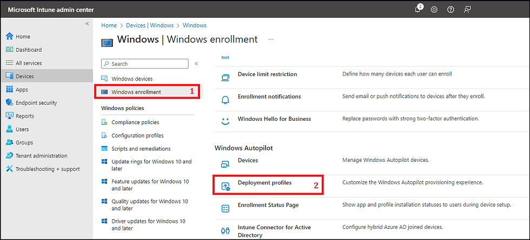Click the Windows logo beside Feature updates
The width and height of the screenshot is (530, 240).
(104, 181)
